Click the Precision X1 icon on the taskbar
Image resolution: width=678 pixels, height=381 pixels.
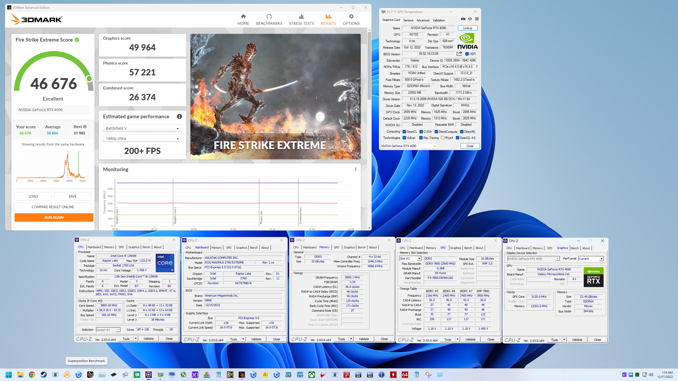coord(195,375)
